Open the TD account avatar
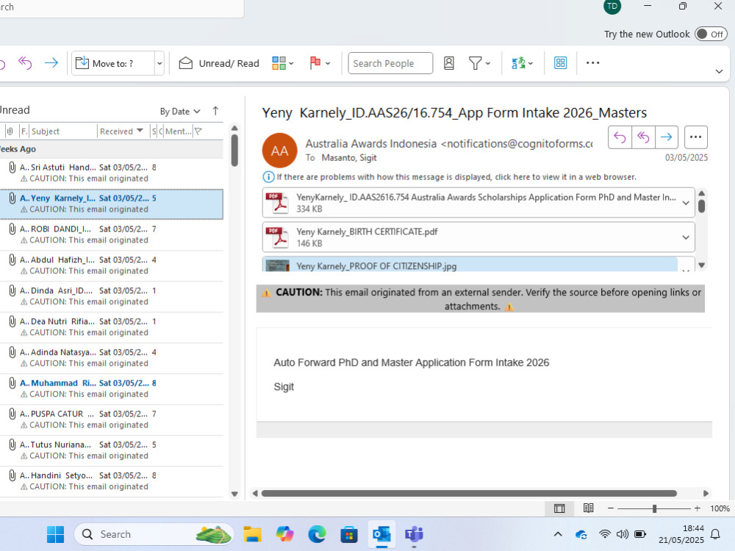Screen dimensions: 735x551 click(612, 6)
